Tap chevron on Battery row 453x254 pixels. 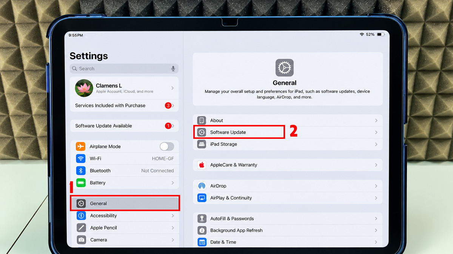pos(173,183)
